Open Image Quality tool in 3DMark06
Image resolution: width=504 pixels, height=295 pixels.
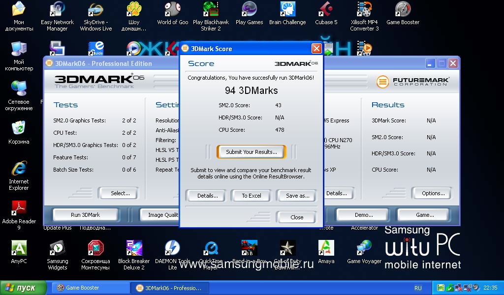point(160,215)
